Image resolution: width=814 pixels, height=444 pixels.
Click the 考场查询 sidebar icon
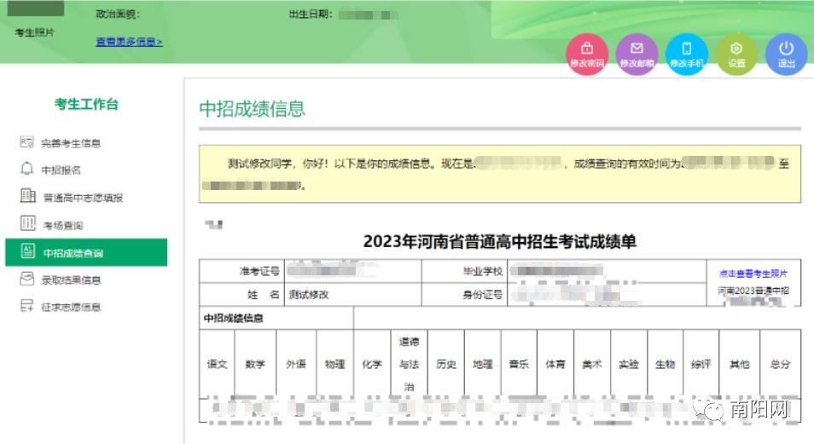pos(27,223)
